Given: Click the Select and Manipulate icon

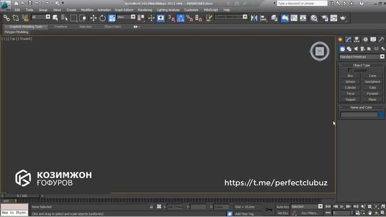Looking at the screenshot, I should (151, 18).
